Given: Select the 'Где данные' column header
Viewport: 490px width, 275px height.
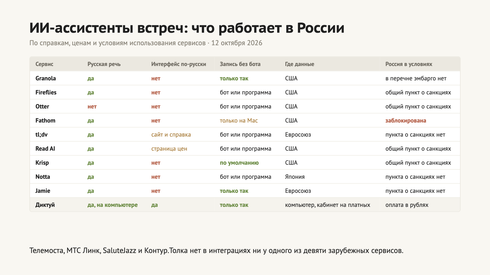Looking at the screenshot, I should 300,64.
